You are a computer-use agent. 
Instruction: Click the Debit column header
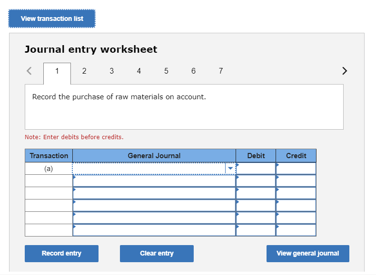coord(256,156)
